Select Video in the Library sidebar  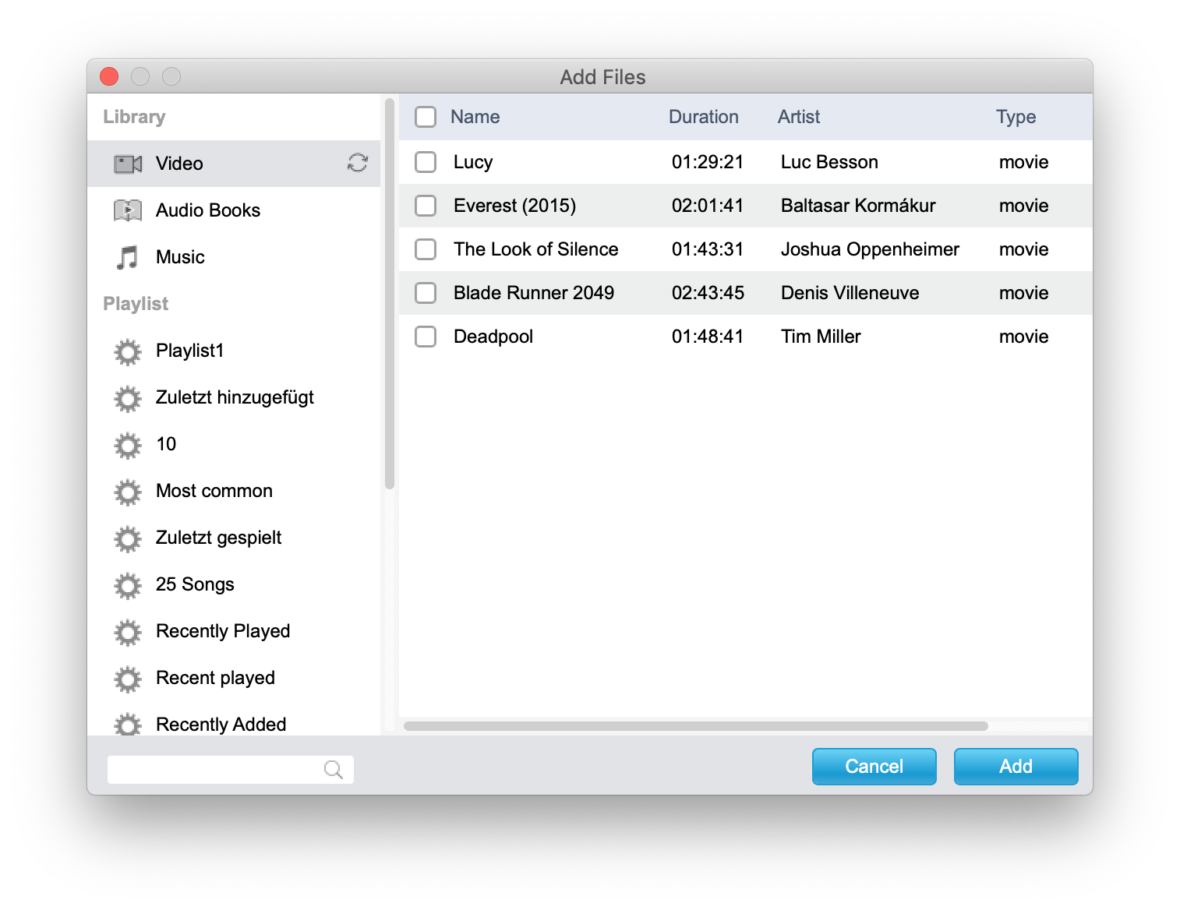click(x=234, y=164)
